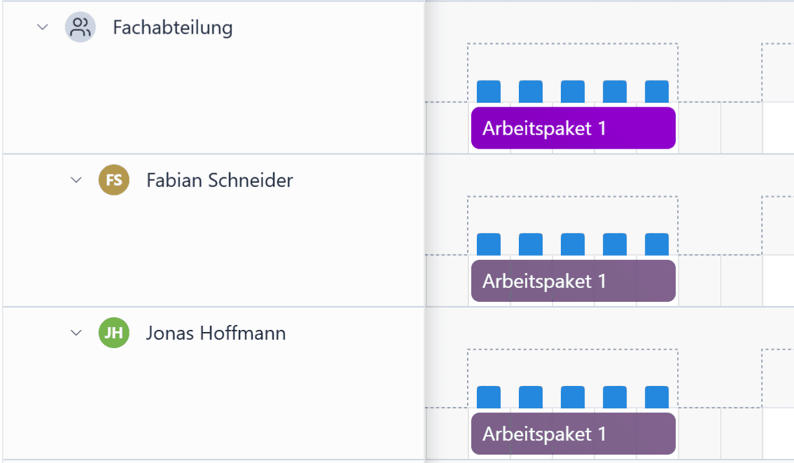Open Fabian Schneider's Arbeitspaket 1 bar
Image resolution: width=794 pixels, height=463 pixels.
click(573, 281)
